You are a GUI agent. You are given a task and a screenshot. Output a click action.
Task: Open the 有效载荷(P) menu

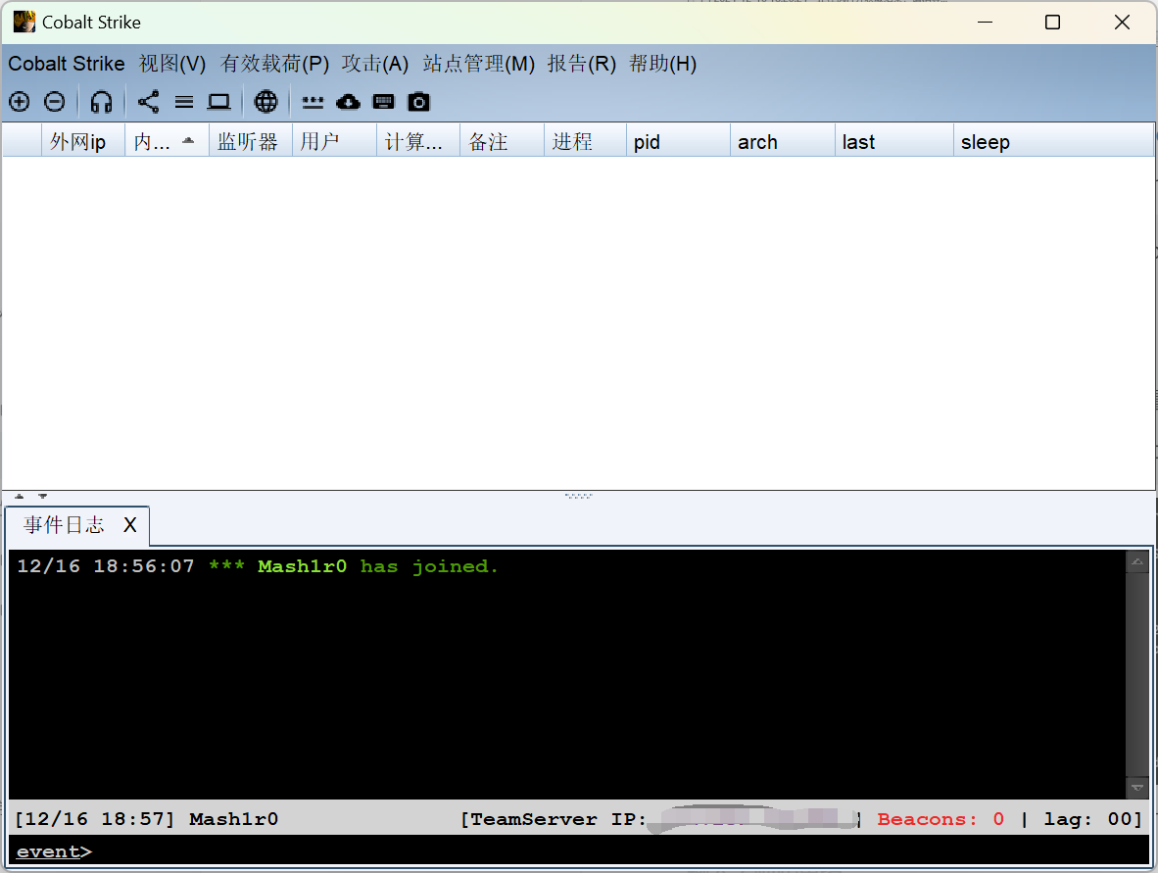[x=274, y=64]
